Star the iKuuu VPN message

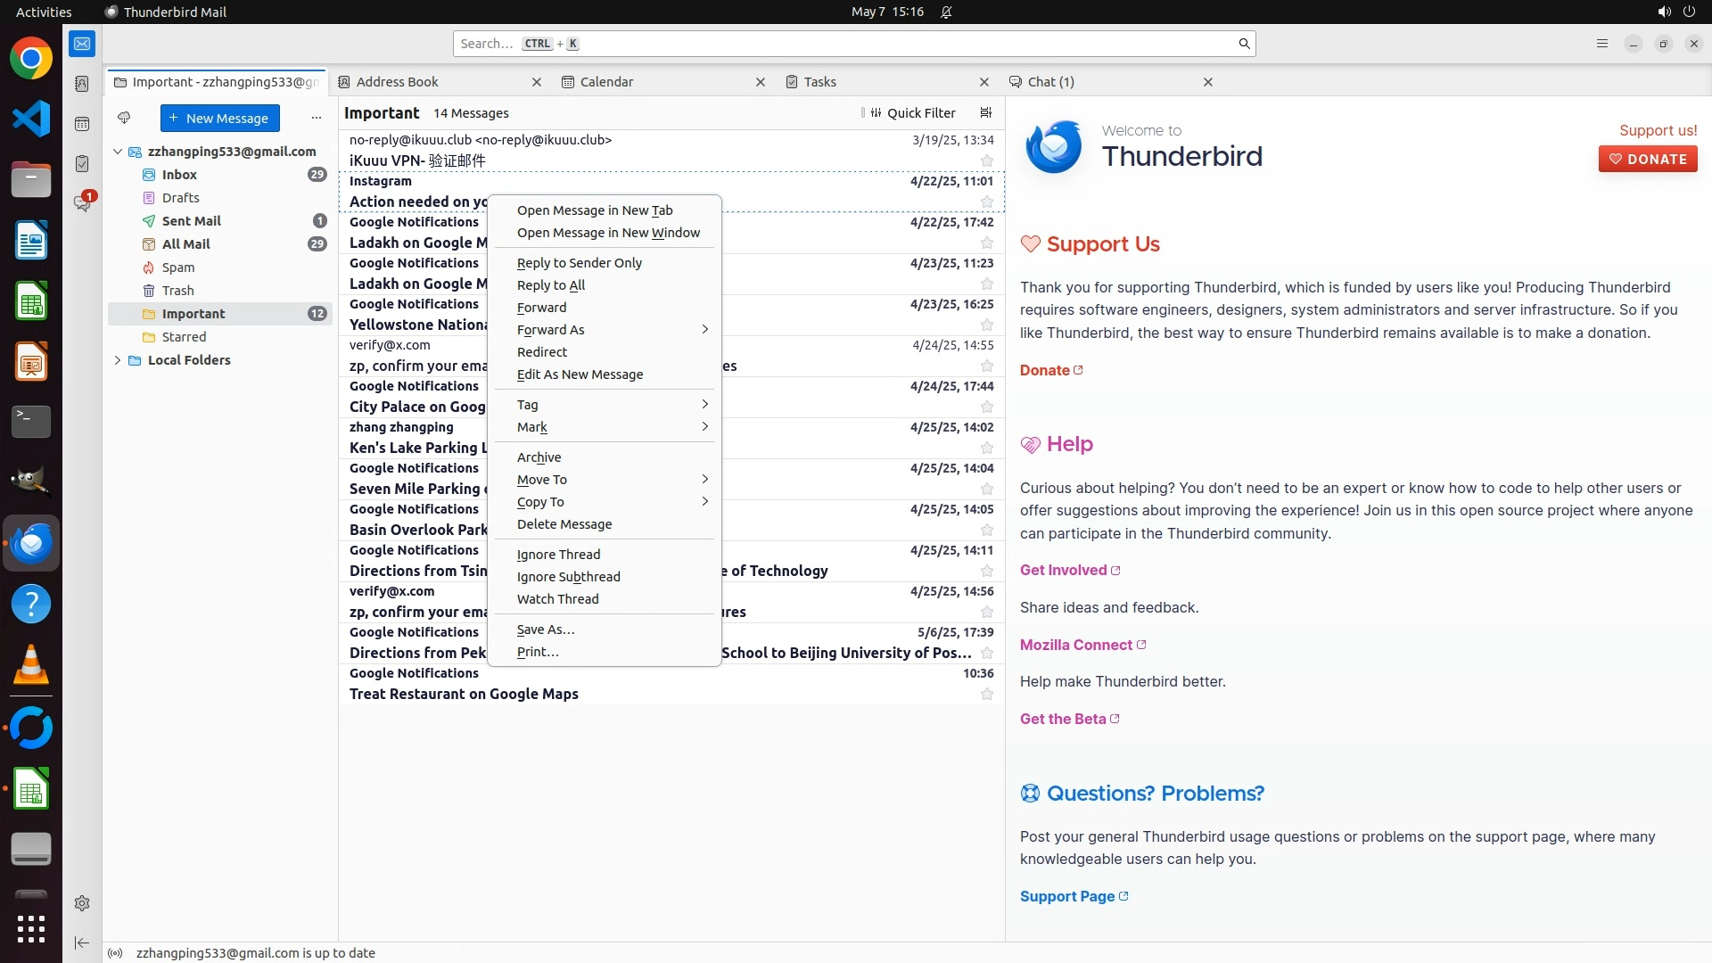click(x=986, y=161)
